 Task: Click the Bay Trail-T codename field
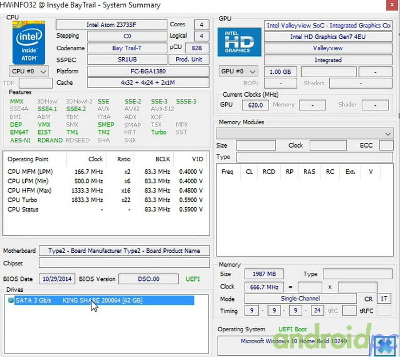coord(127,48)
